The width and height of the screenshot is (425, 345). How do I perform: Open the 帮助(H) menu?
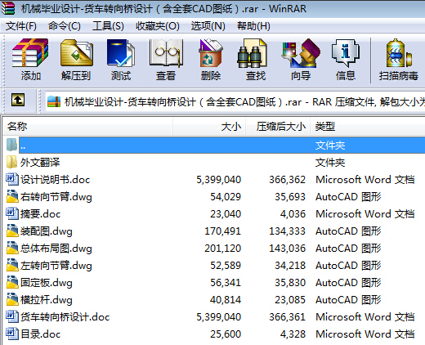(x=253, y=26)
